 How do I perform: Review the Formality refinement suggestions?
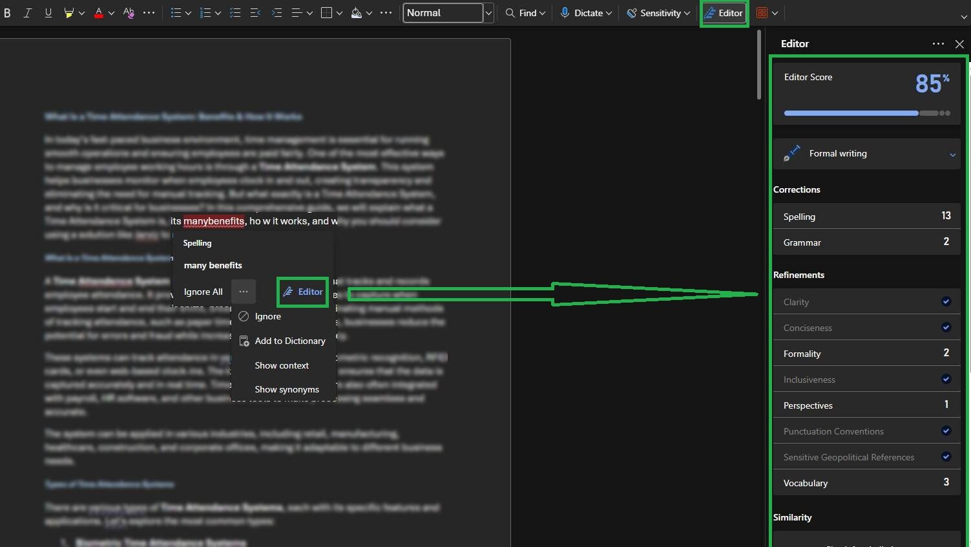click(866, 354)
